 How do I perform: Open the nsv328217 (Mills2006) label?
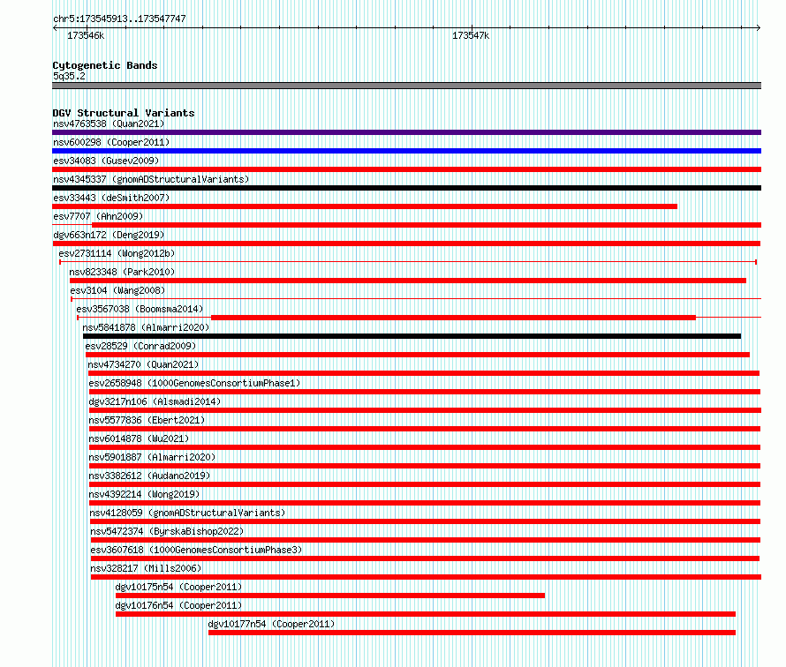146,568
